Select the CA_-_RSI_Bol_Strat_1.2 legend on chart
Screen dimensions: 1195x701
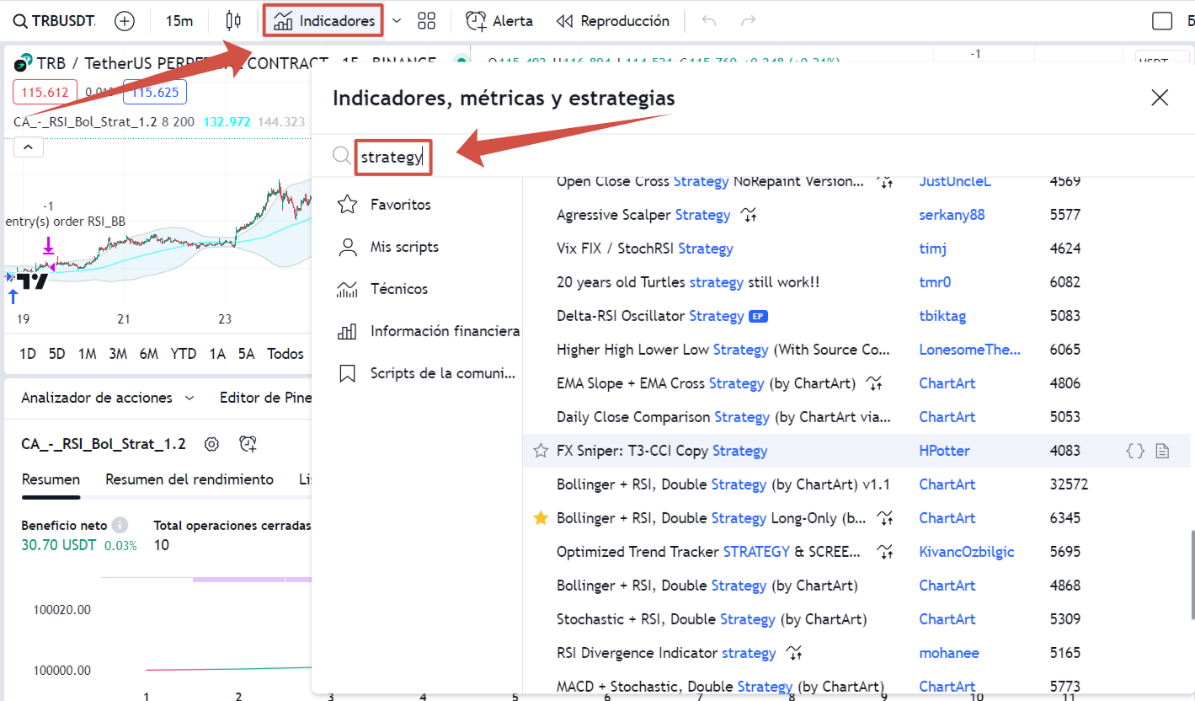pos(85,122)
